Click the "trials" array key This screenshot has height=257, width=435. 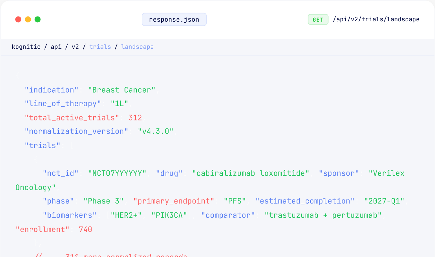pos(42,145)
